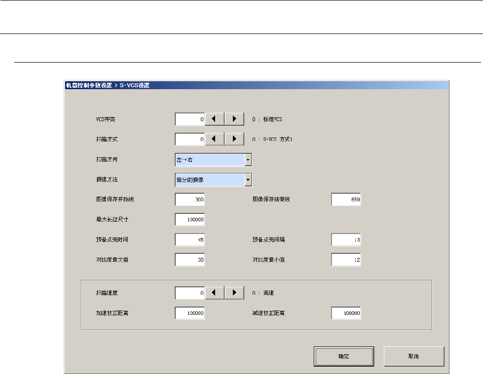Select the 加速校正距离 input field
Viewport: 483px width, 374px height.
click(190, 313)
